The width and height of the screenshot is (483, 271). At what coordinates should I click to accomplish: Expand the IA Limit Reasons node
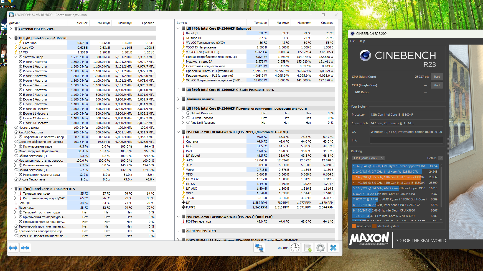tap(183, 113)
